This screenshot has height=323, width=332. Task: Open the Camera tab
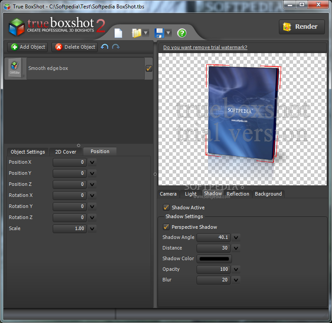pyautogui.click(x=168, y=194)
